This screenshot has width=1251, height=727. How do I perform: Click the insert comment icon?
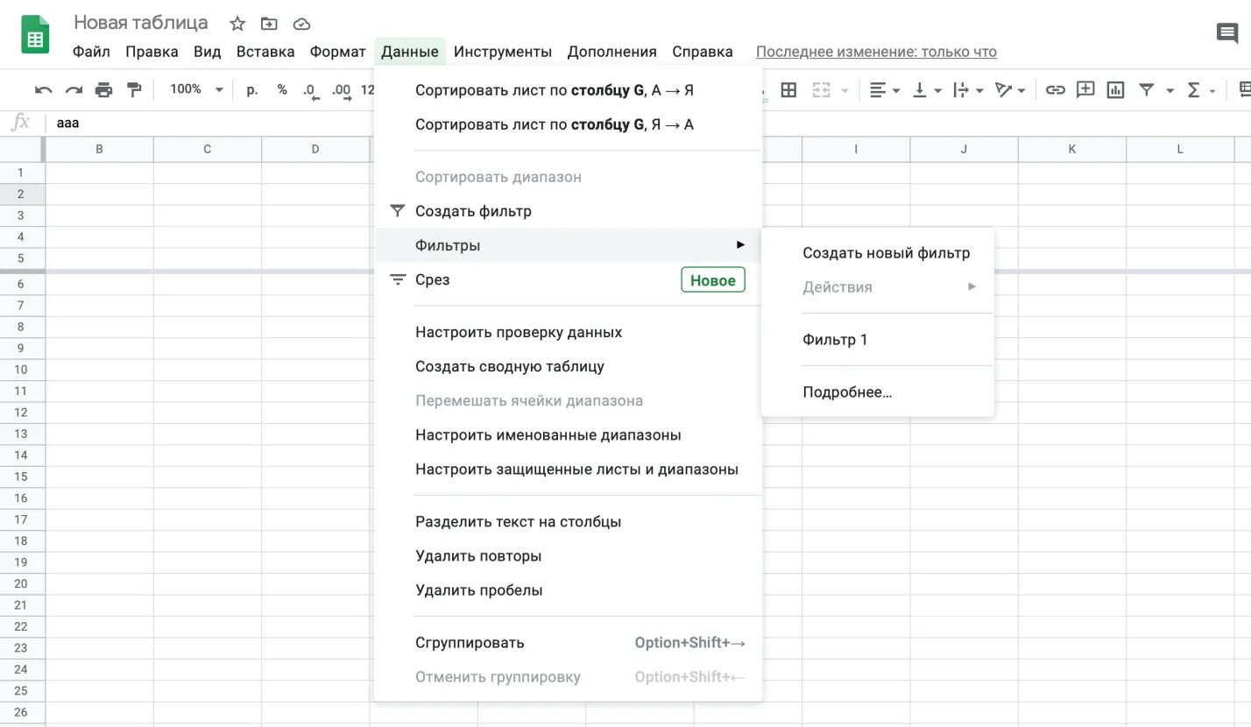pos(1085,89)
